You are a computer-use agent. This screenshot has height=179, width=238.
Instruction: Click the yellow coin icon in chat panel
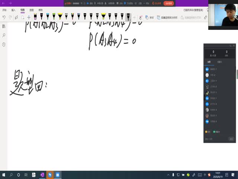tap(206, 132)
